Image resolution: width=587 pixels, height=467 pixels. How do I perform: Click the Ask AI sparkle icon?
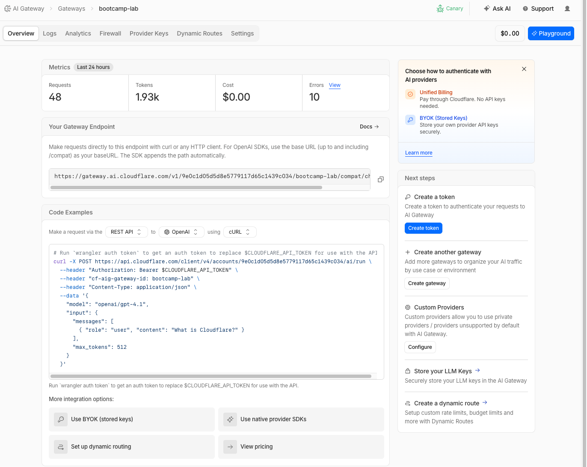[x=487, y=9]
